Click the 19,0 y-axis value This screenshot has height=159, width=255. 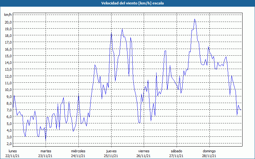click(x=8, y=29)
